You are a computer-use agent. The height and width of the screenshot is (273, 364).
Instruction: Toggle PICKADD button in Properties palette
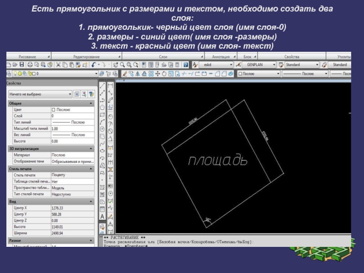[x=77, y=94]
